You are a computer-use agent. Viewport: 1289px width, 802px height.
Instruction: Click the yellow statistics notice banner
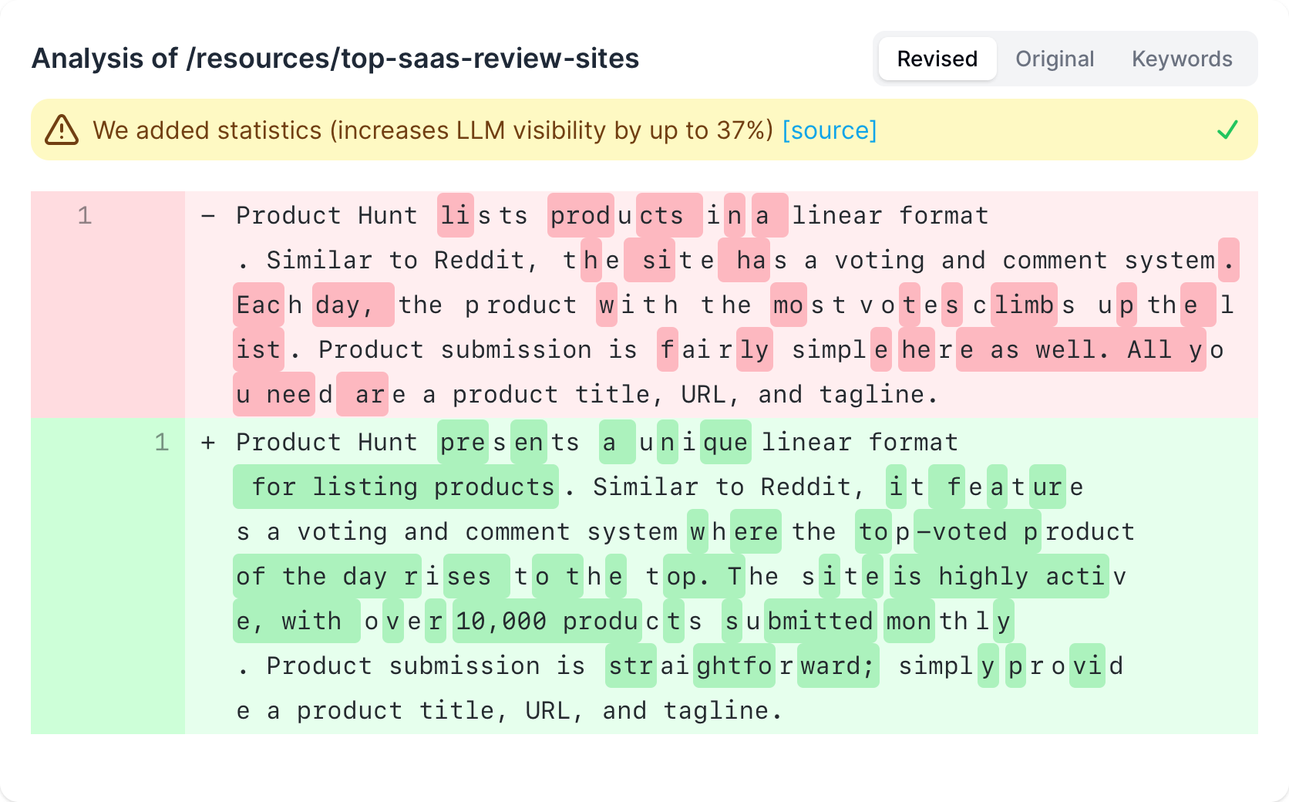pos(644,130)
